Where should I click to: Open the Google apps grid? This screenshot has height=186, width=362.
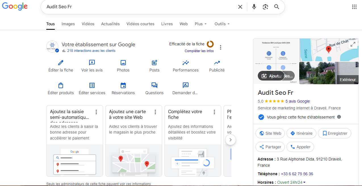(x=354, y=7)
